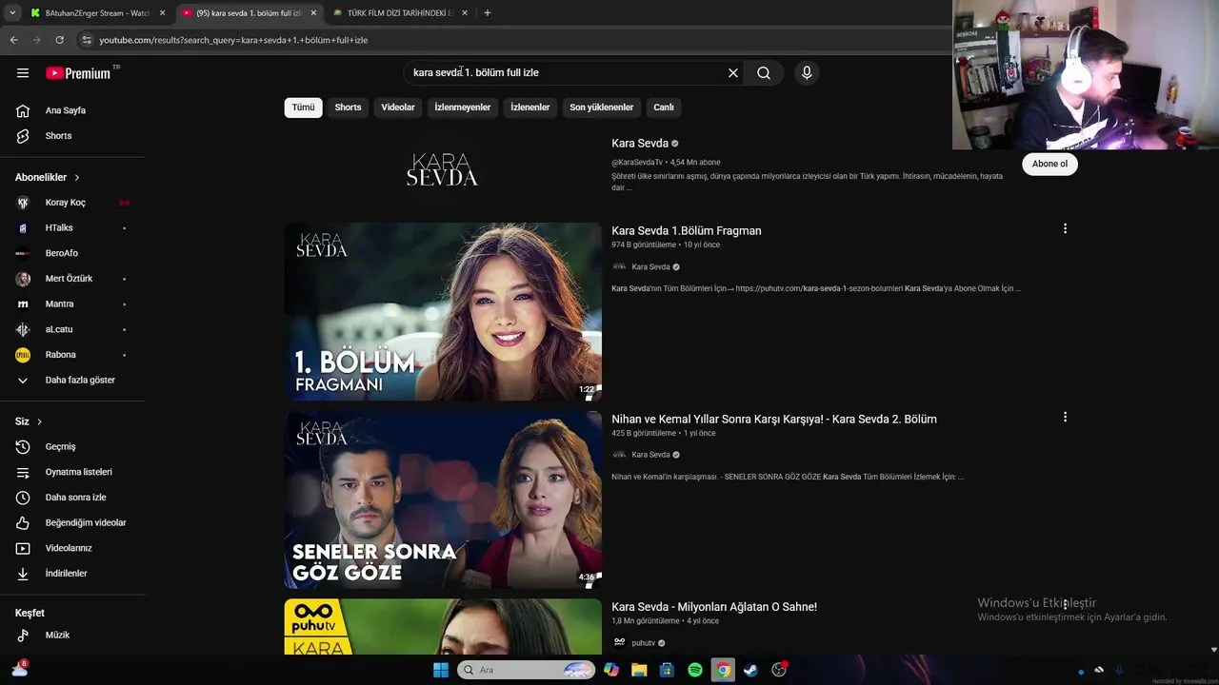Open the tab search dropdown arrow
The width and height of the screenshot is (1219, 685).
click(11, 13)
